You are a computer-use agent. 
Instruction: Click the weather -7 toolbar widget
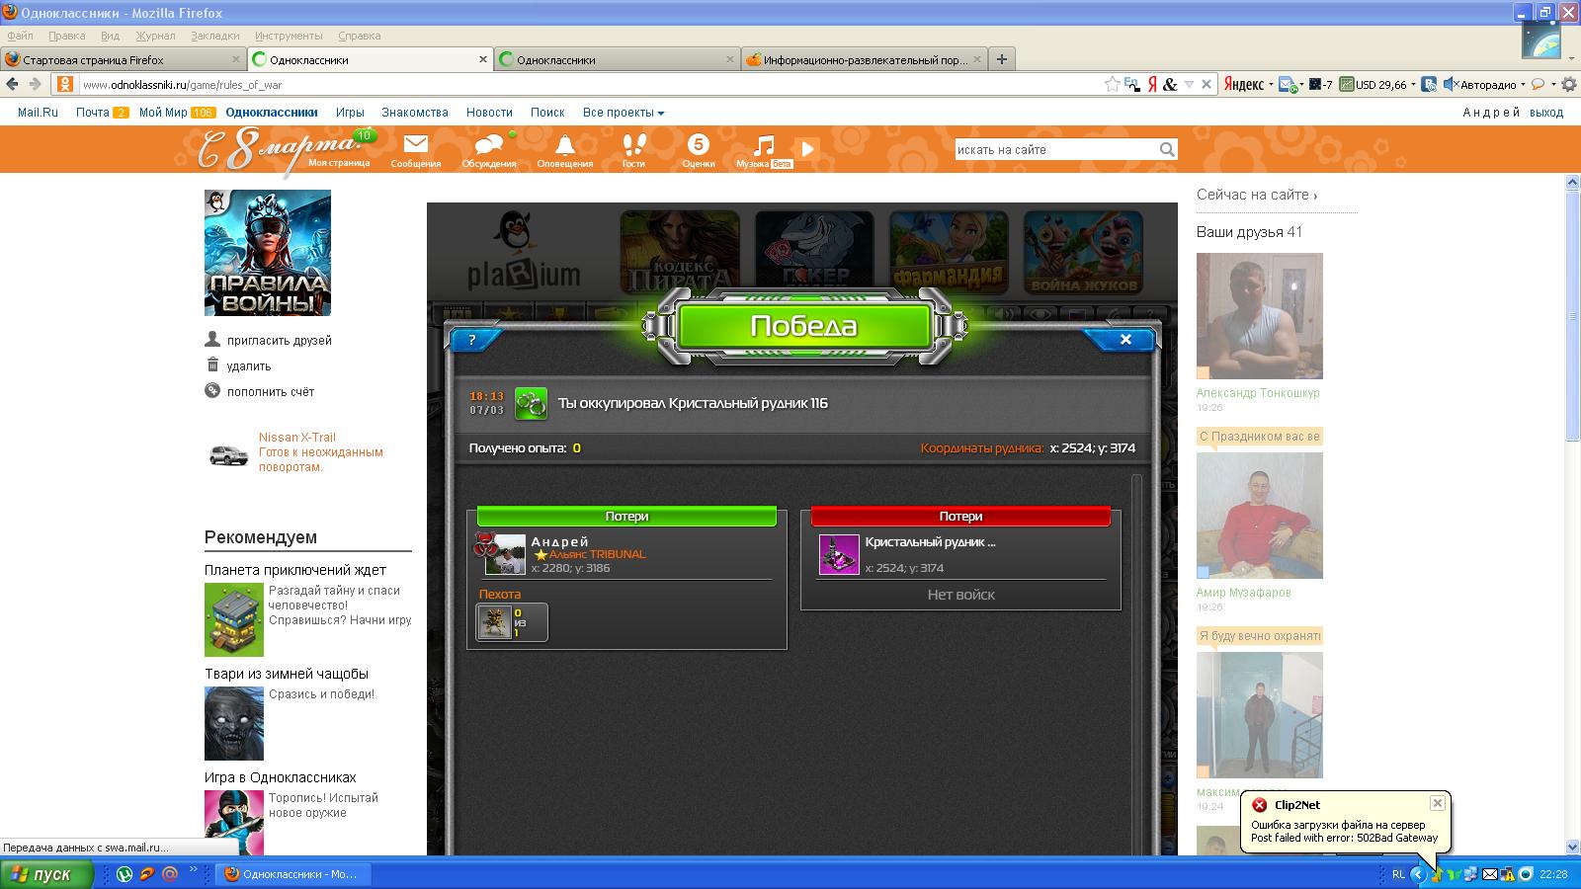1321,85
